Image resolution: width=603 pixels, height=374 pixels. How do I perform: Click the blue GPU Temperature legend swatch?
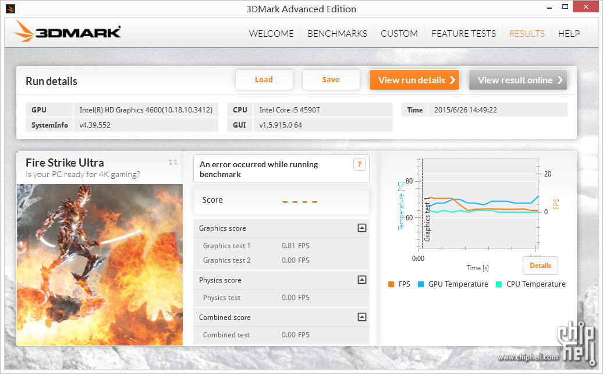pos(421,284)
